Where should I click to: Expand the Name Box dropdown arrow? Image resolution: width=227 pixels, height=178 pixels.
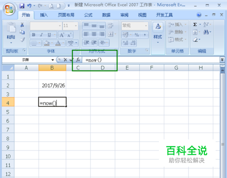[x=53, y=60]
